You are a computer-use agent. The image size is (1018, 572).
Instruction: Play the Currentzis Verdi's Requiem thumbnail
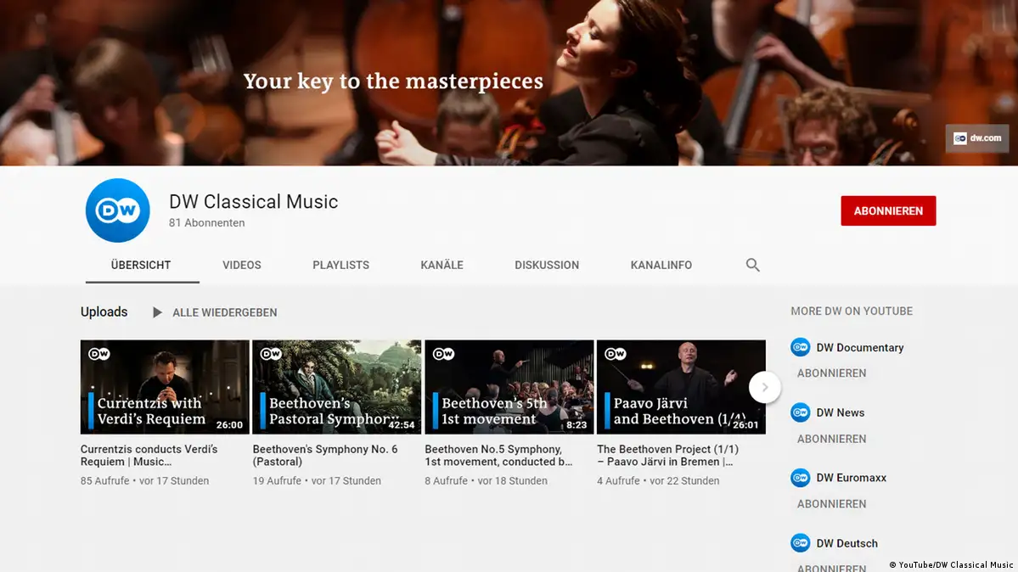coord(165,387)
